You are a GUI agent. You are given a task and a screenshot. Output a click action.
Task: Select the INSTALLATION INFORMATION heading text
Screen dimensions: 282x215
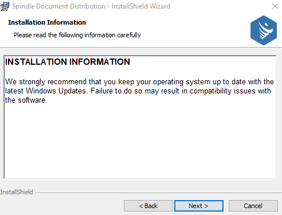coord(68,62)
